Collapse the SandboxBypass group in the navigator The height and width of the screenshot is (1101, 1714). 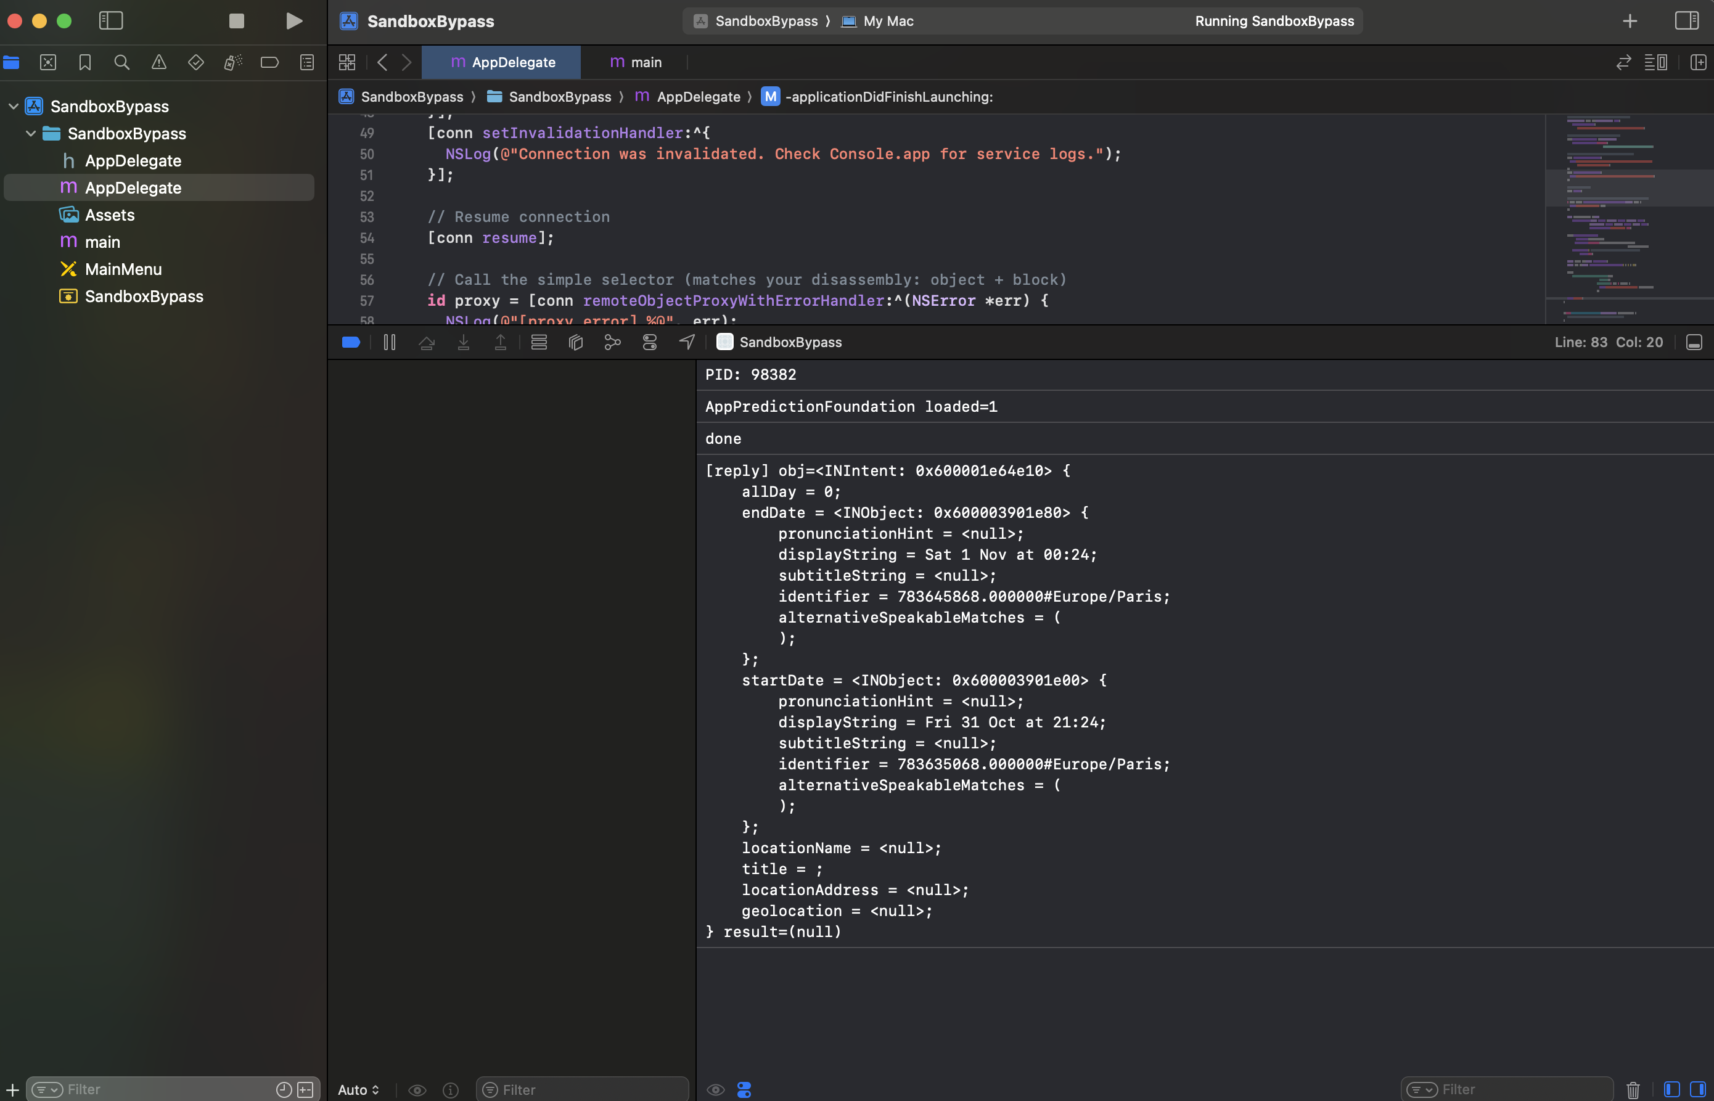pos(30,134)
